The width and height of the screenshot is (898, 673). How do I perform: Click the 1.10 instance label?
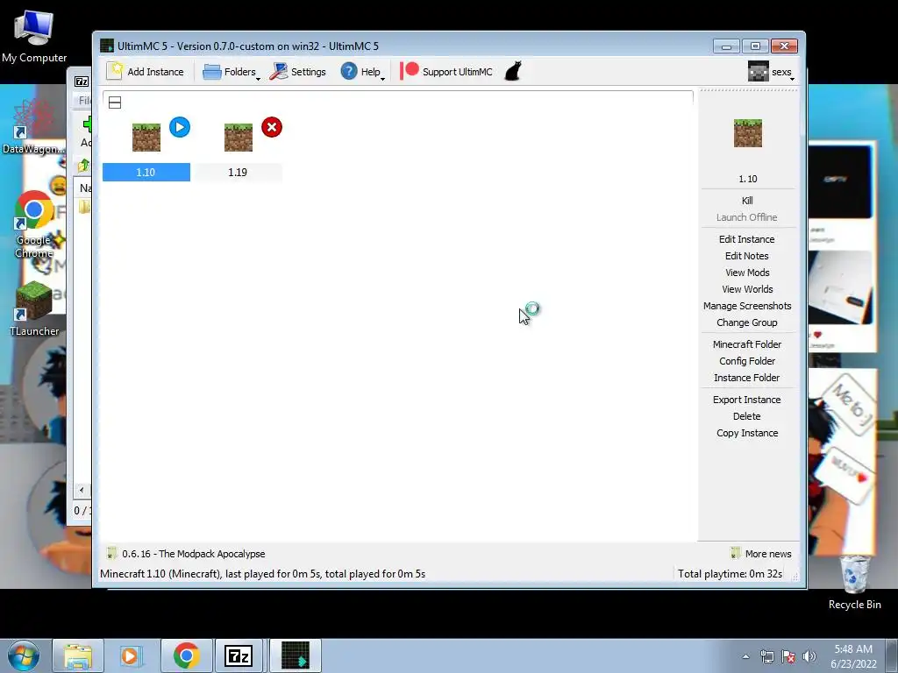pos(146,173)
